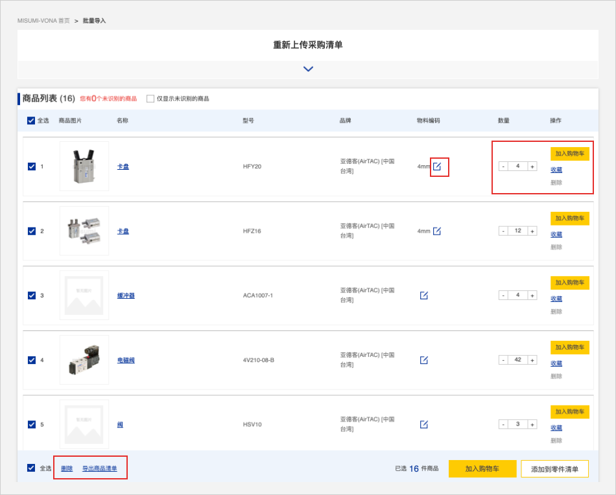Go to MISUMI-VONA 首页 breadcrumb

coord(43,21)
